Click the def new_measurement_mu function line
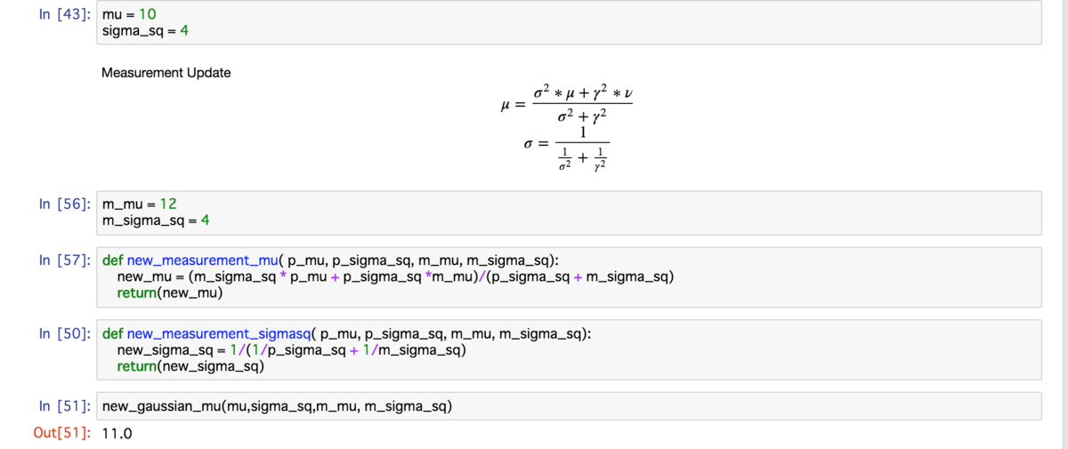Screen dimensions: 1068x449 (x=331, y=261)
